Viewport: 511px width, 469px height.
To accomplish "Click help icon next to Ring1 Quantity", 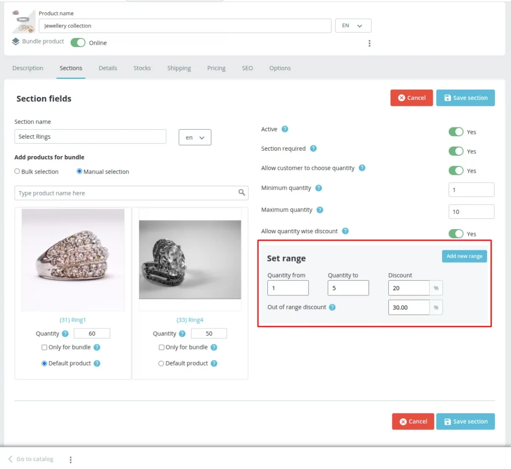I will (65, 333).
